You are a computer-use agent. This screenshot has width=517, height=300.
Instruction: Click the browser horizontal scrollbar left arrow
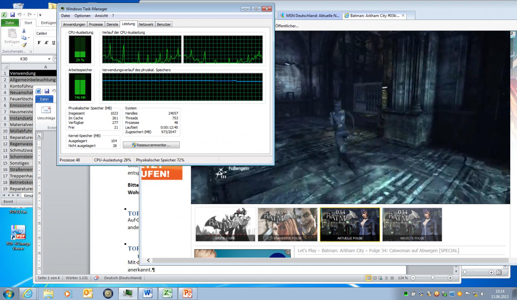(x=148, y=260)
